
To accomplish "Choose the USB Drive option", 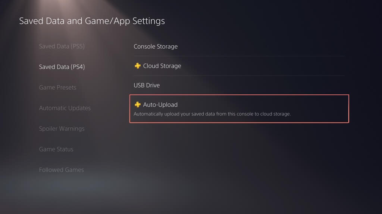I will tap(147, 85).
